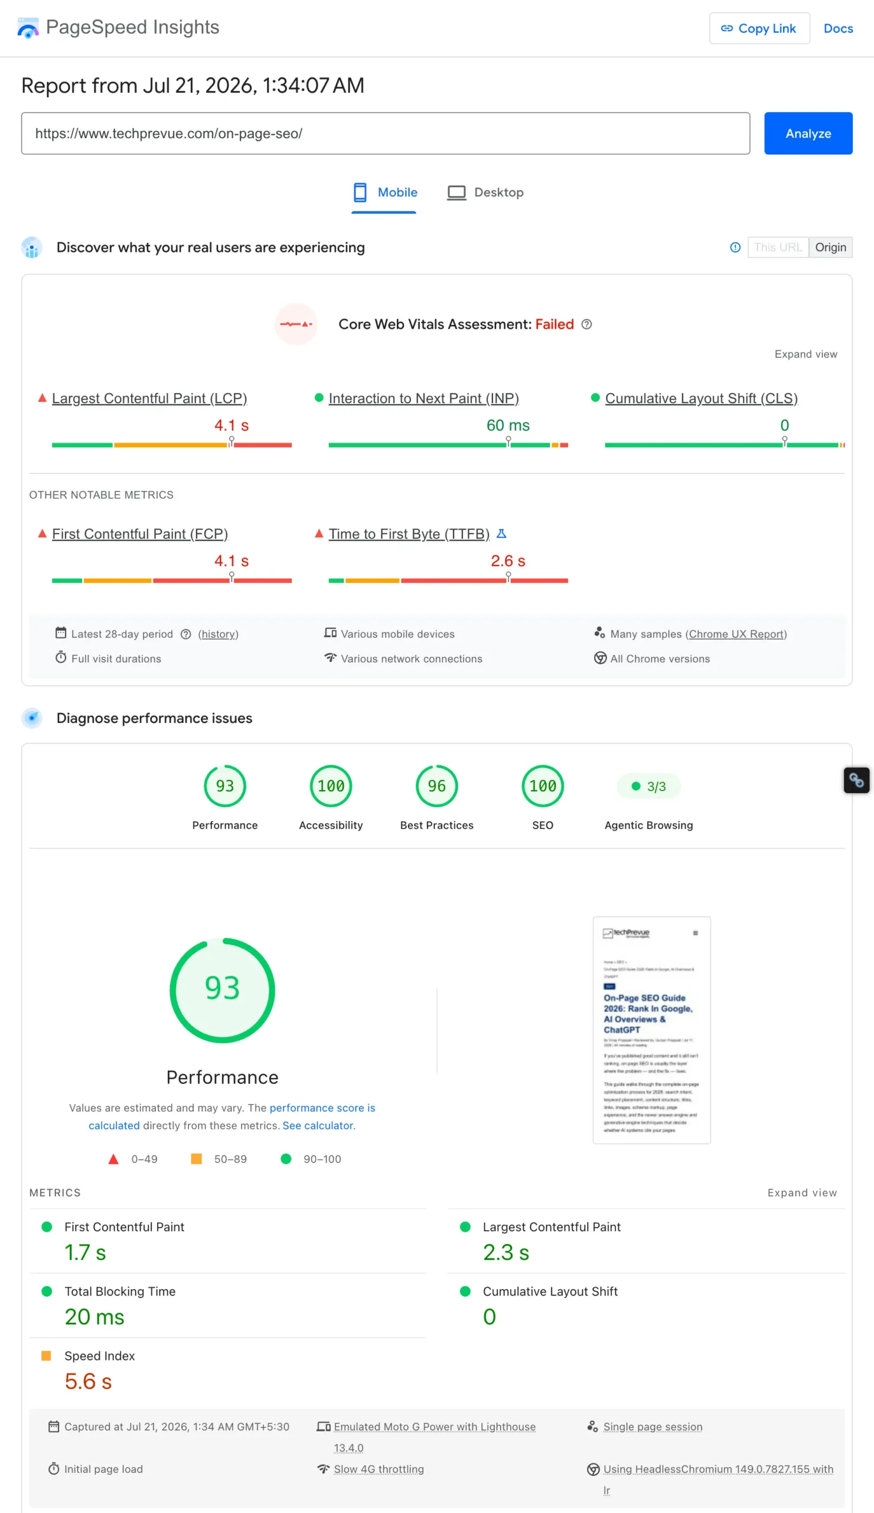Click the CLS distribution bar
Screen dimensions: 874x1513
725,445
